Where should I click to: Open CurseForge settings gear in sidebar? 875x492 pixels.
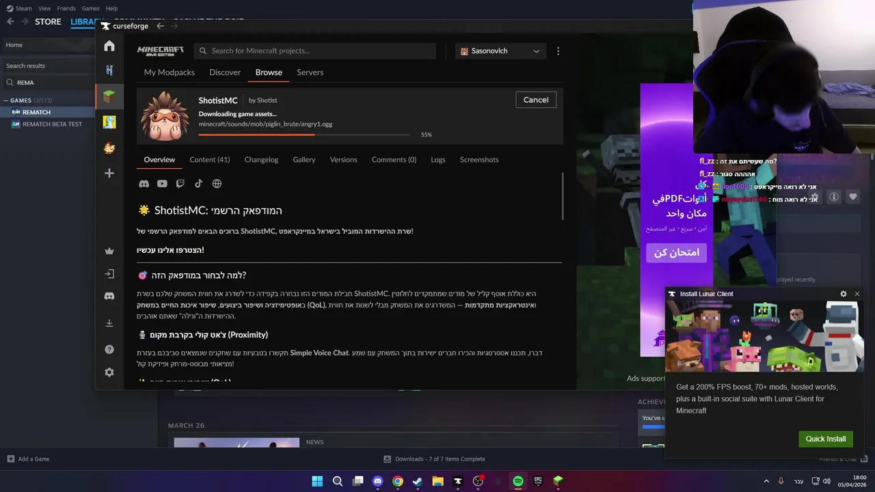pos(109,372)
